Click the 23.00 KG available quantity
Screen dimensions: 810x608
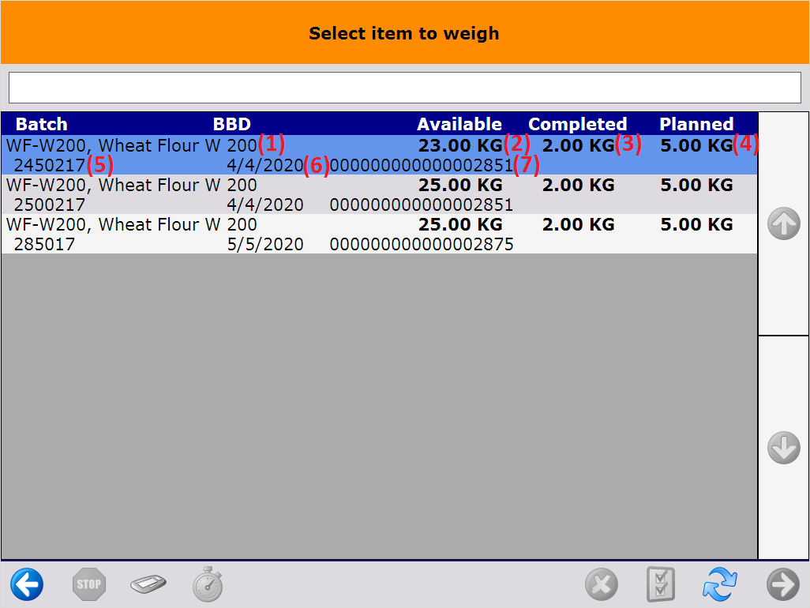point(460,146)
